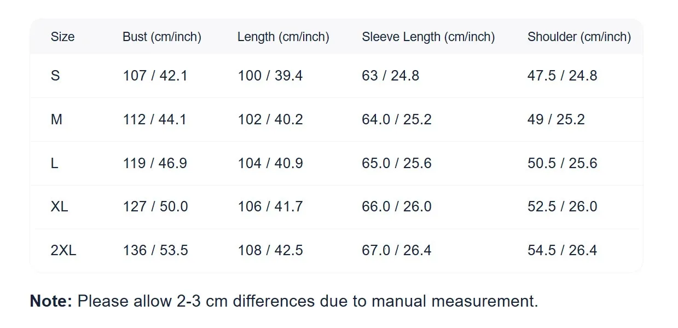Click shoulder value 47.5 / 24.8

562,76
